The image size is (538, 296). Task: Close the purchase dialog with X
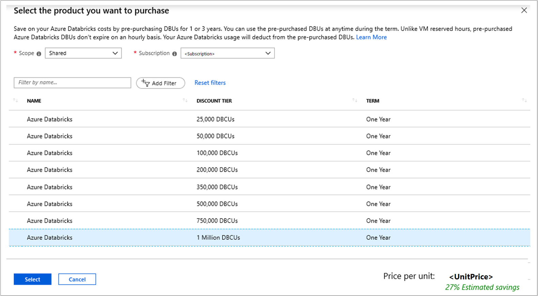524,11
